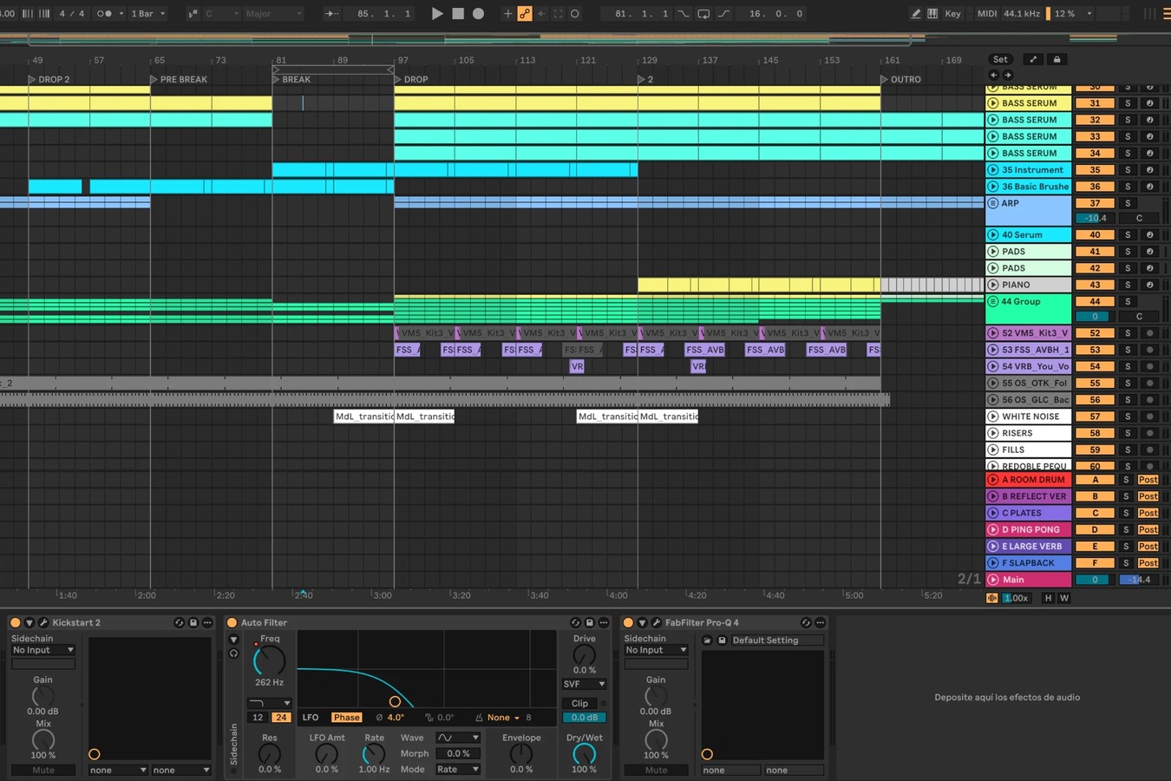
Task: Click the Lock Envelopes padlock icon
Action: pyautogui.click(x=1057, y=60)
